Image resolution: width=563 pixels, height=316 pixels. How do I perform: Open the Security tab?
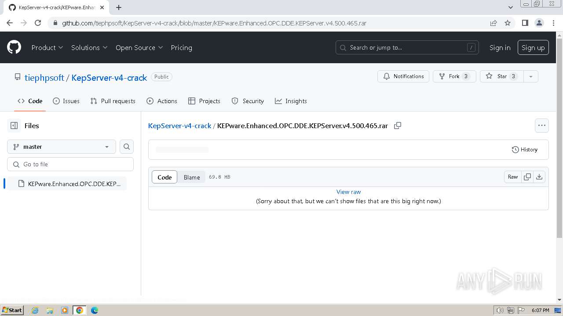(x=248, y=101)
